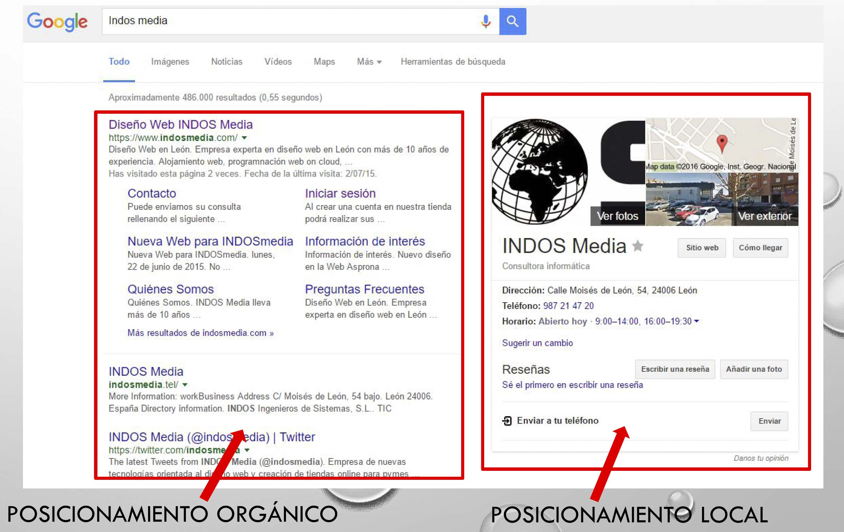Click the Reseñas heading
844x532 pixels.
[x=526, y=369]
